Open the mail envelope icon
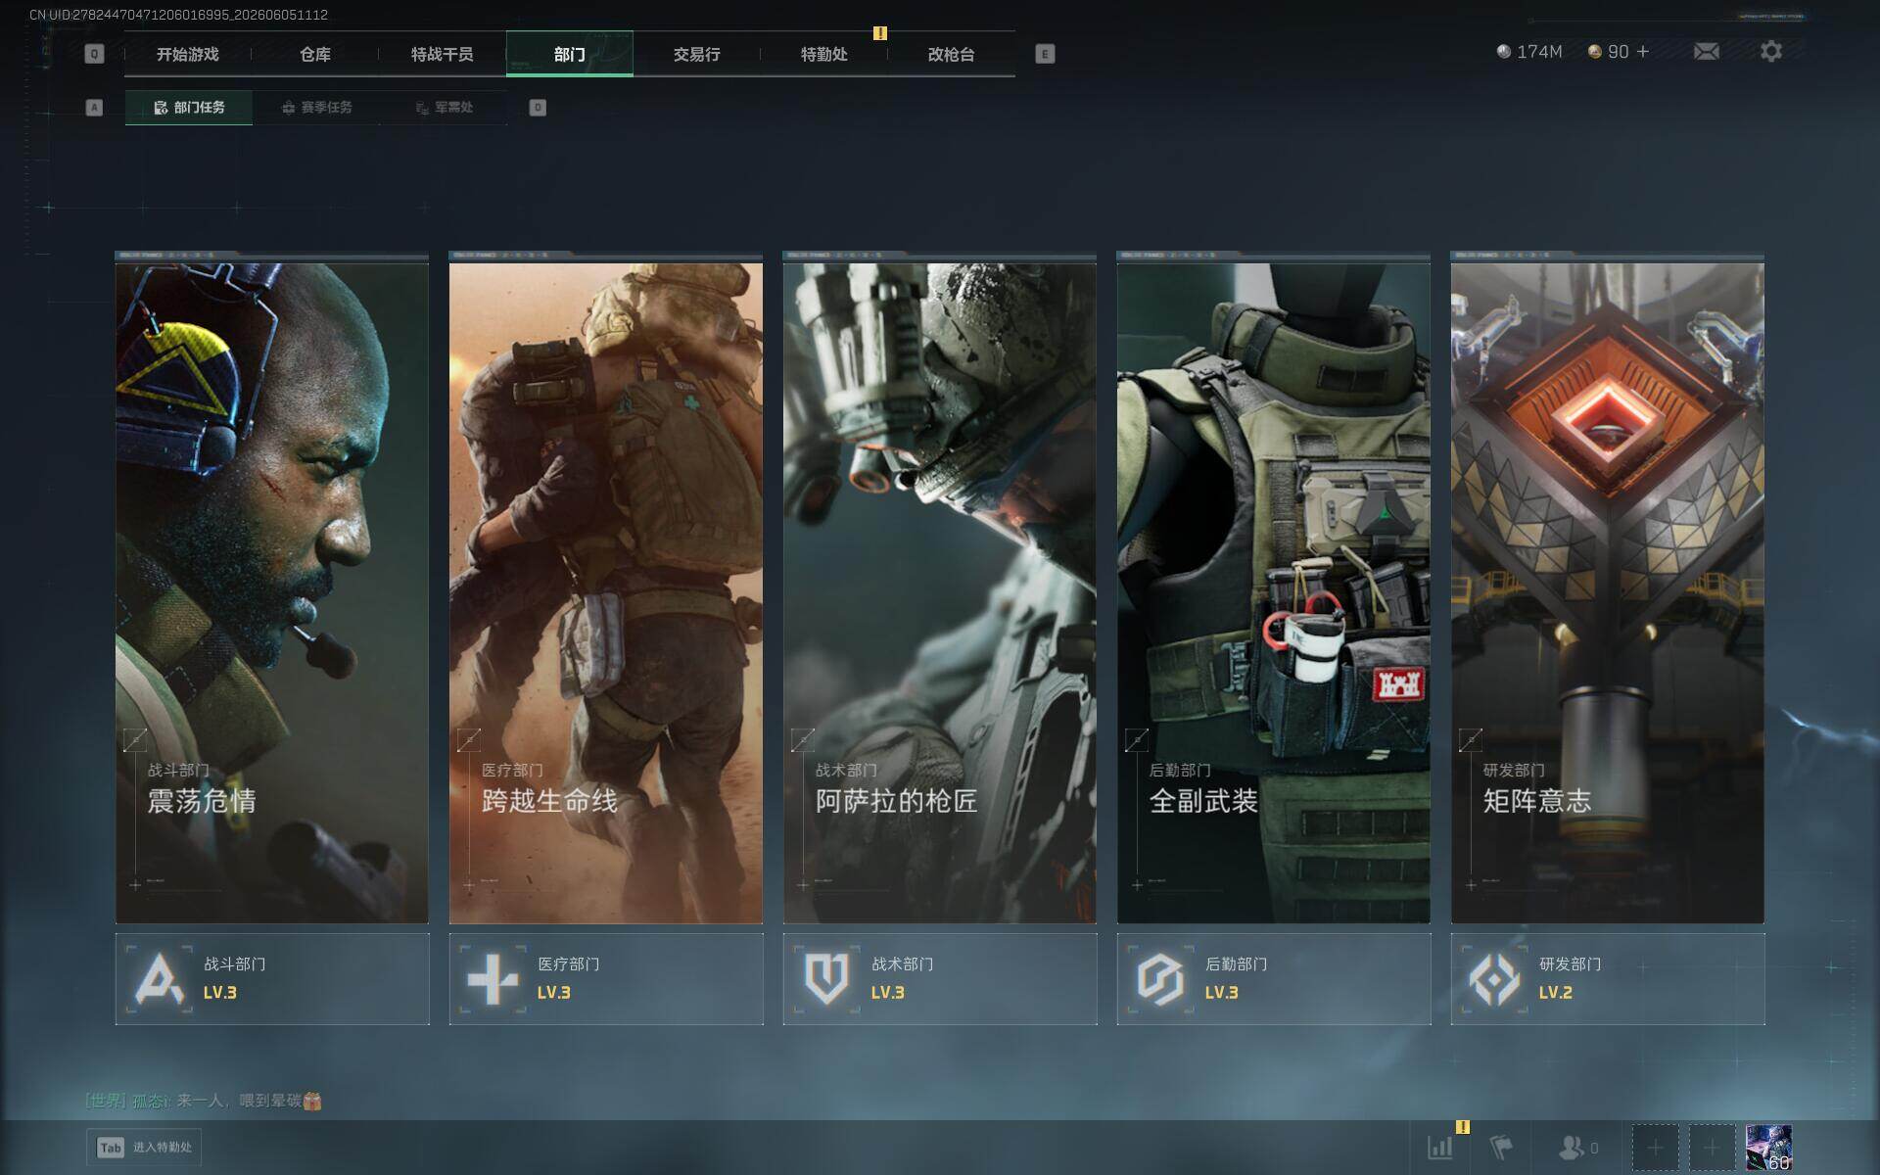 (1707, 51)
